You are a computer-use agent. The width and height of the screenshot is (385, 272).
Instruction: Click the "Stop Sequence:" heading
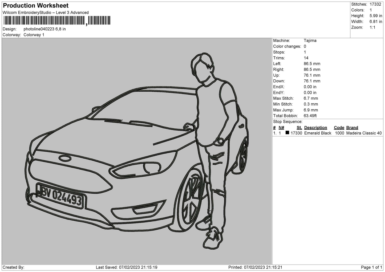click(288, 122)
